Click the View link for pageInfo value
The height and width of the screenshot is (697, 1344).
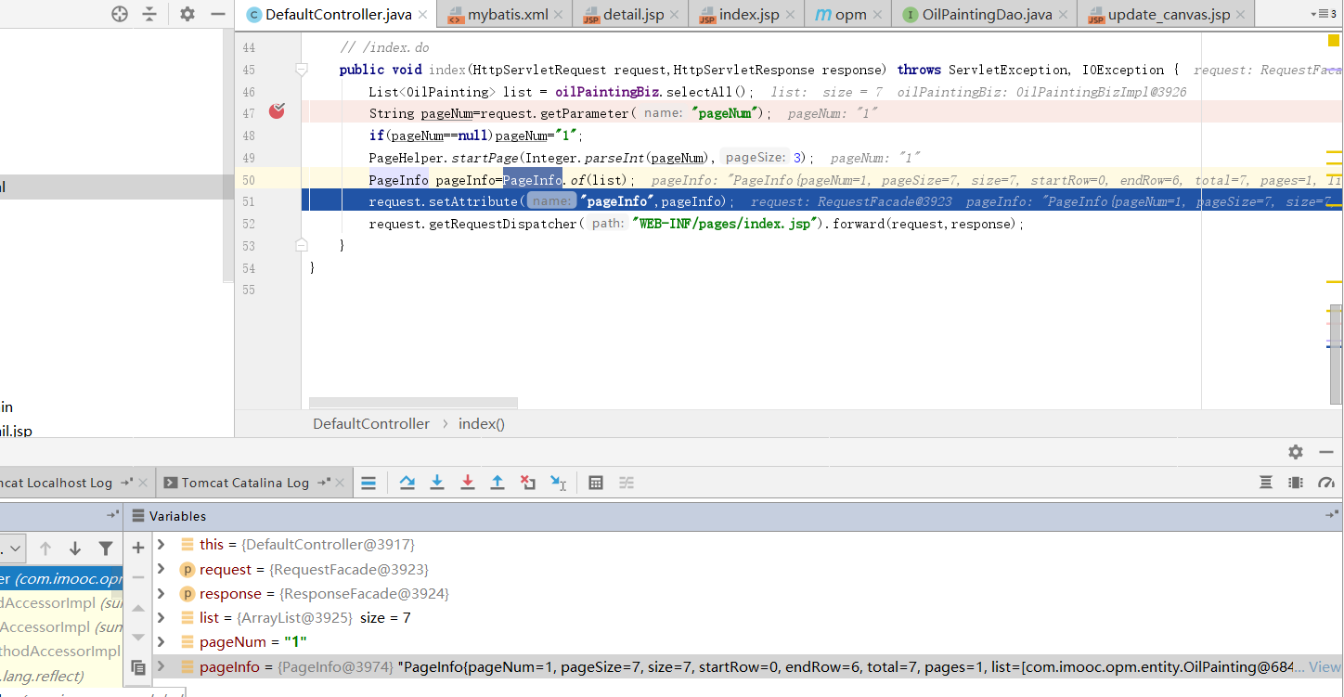[1325, 666]
